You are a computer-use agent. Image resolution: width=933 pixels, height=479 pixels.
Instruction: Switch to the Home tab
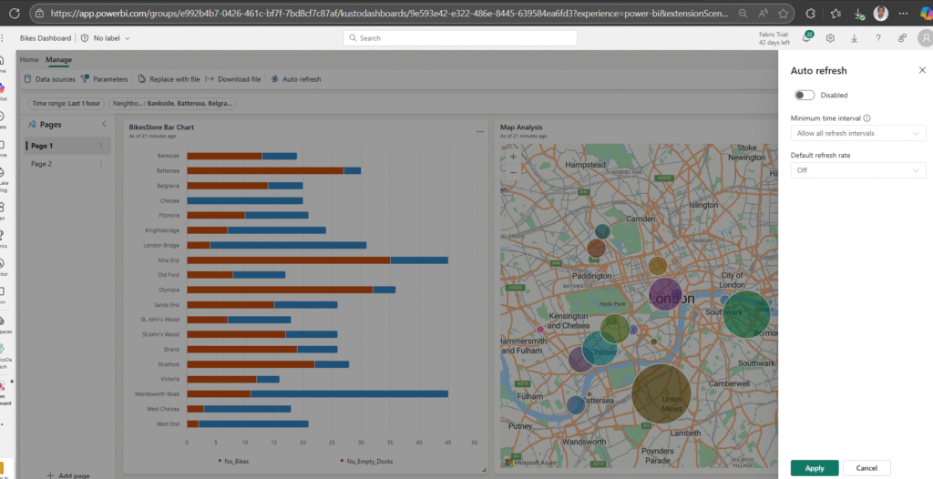[29, 60]
